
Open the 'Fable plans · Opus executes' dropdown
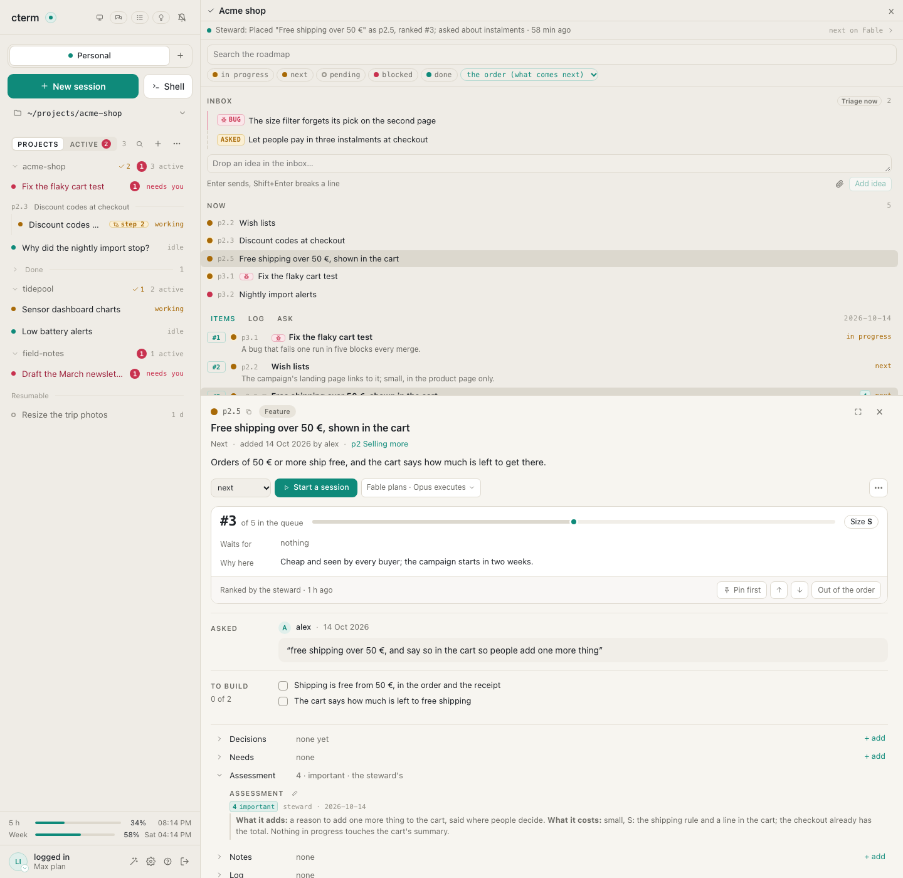point(421,488)
